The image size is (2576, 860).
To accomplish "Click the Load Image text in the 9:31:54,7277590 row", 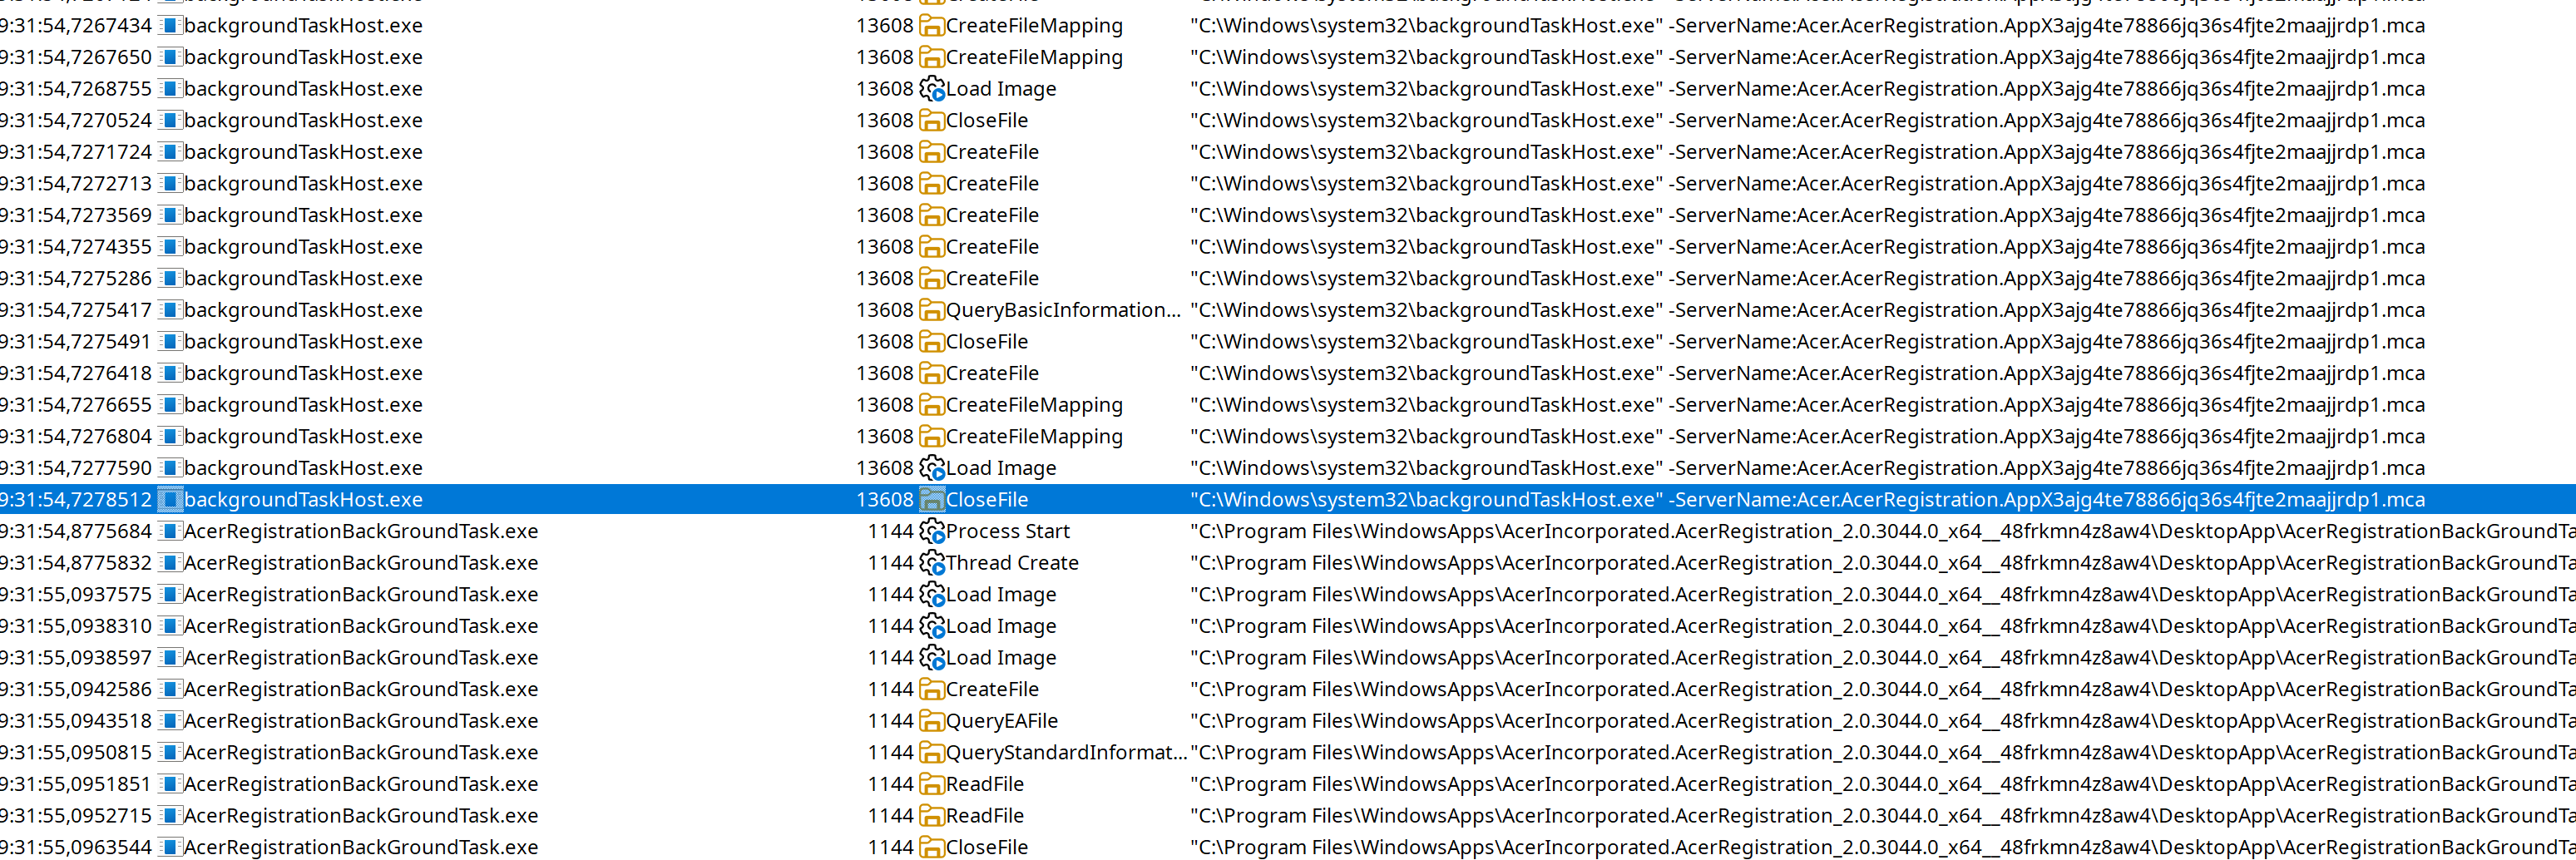I will [1001, 468].
